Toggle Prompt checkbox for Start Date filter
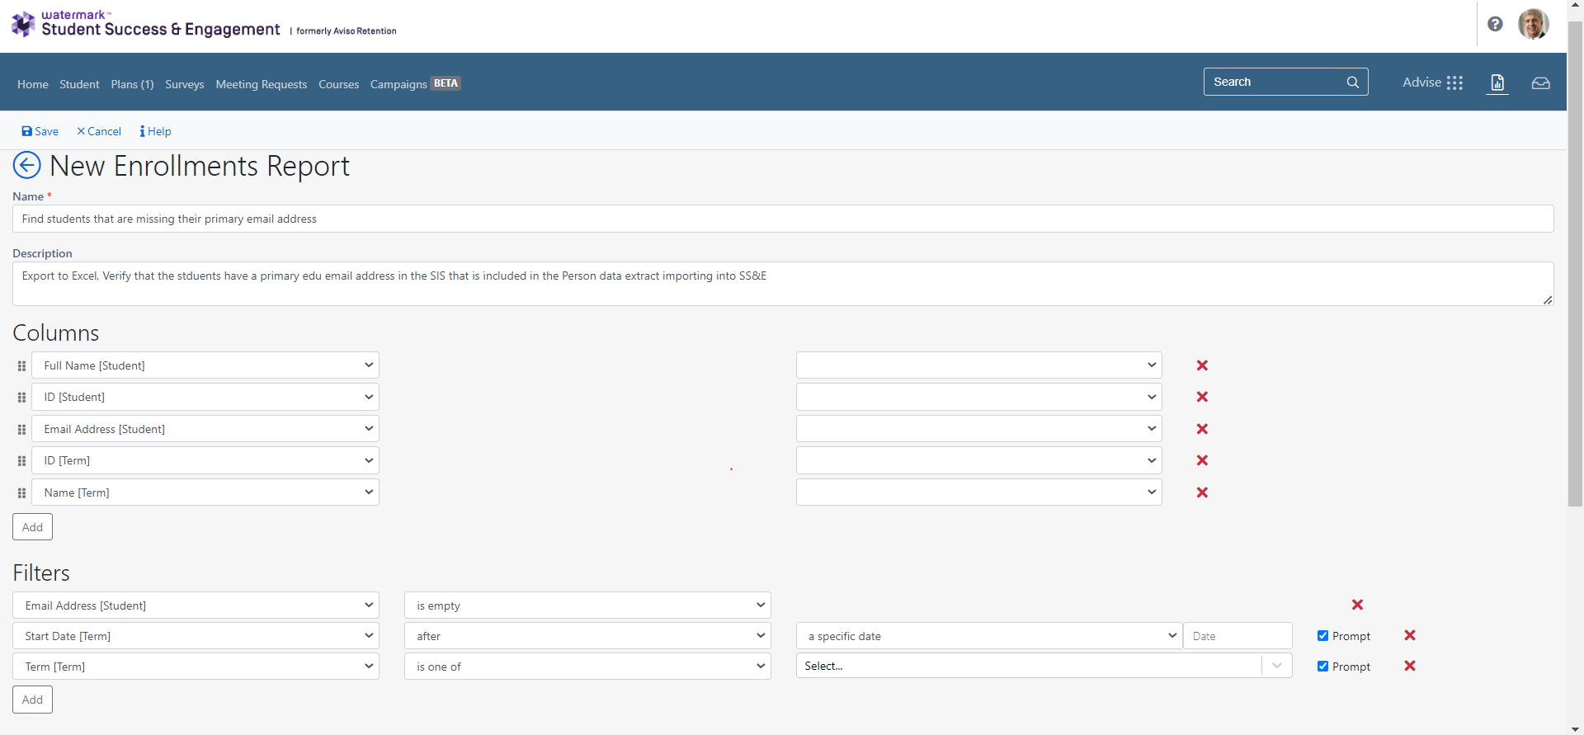1584x735 pixels. pos(1322,636)
